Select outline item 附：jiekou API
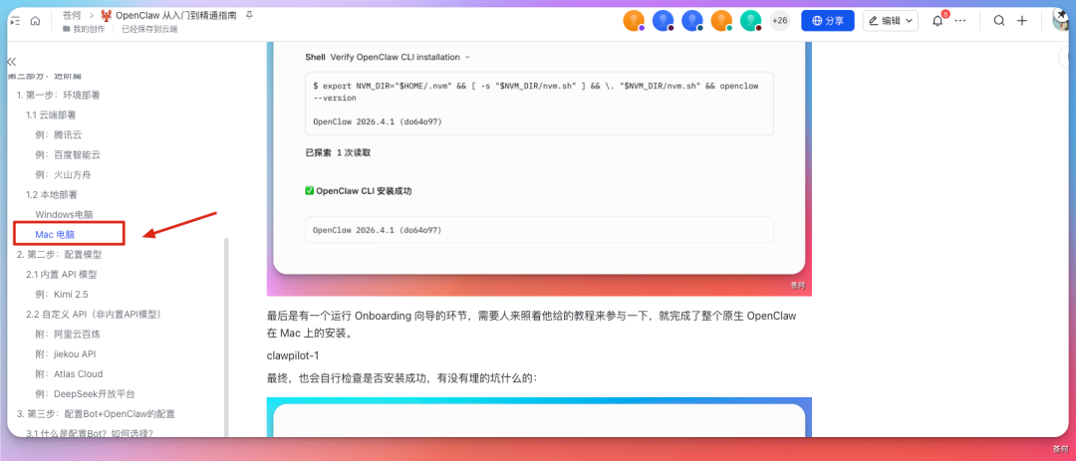The height and width of the screenshot is (461, 1076). tap(65, 354)
